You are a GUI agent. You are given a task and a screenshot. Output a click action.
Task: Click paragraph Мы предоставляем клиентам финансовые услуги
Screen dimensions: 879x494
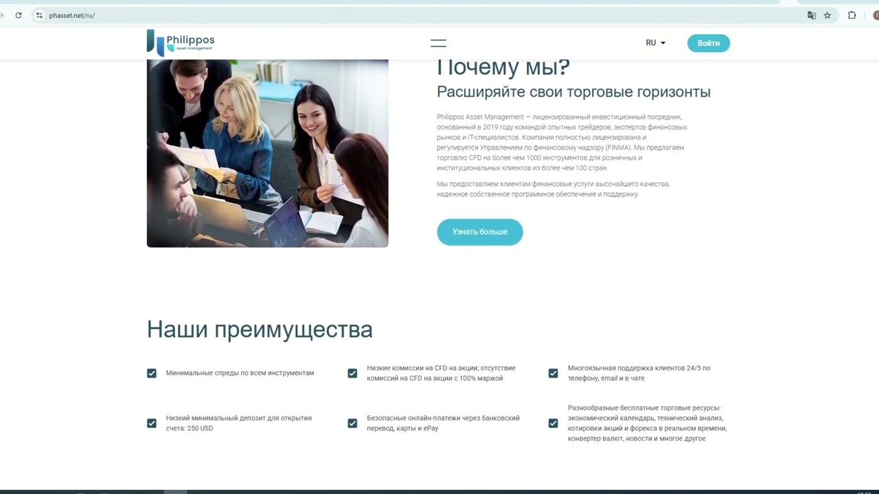tap(553, 189)
